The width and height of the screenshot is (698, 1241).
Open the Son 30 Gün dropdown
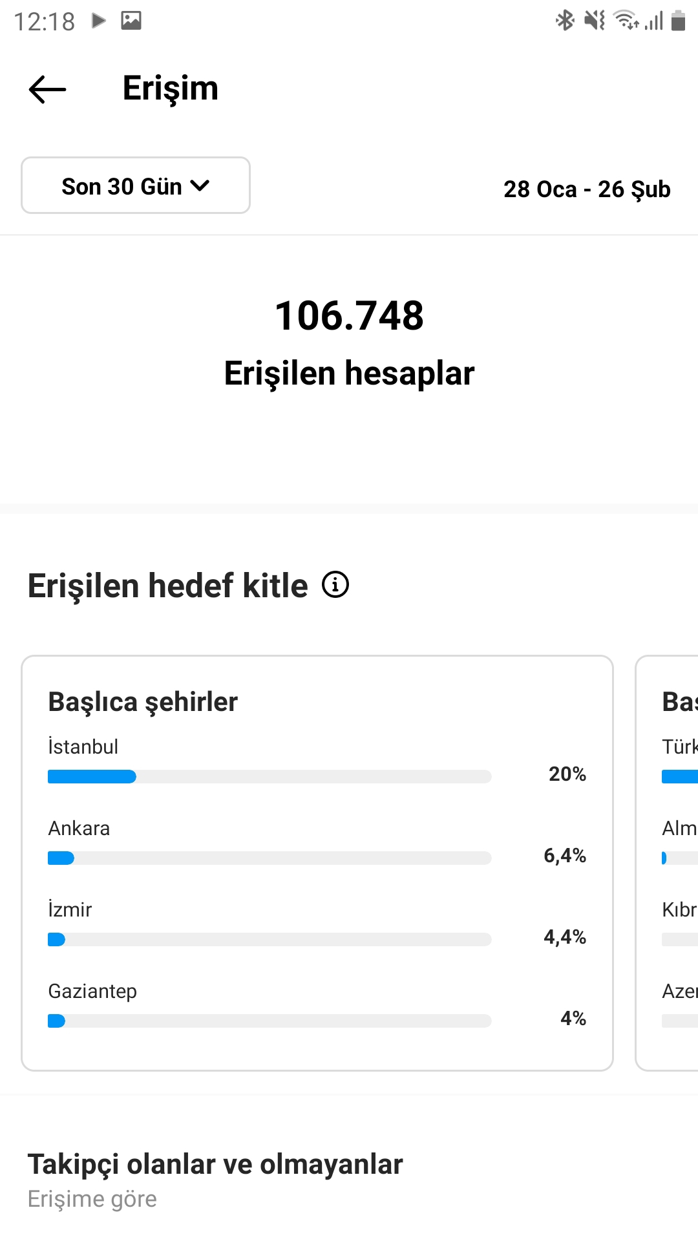136,186
